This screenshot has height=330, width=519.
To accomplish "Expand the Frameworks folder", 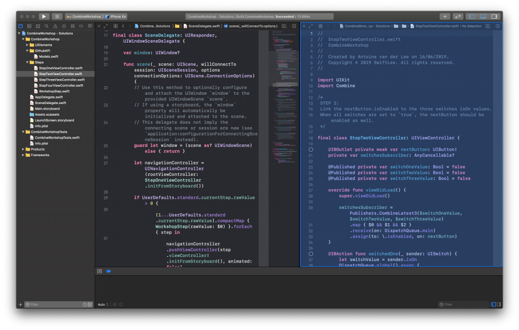I will (x=23, y=155).
